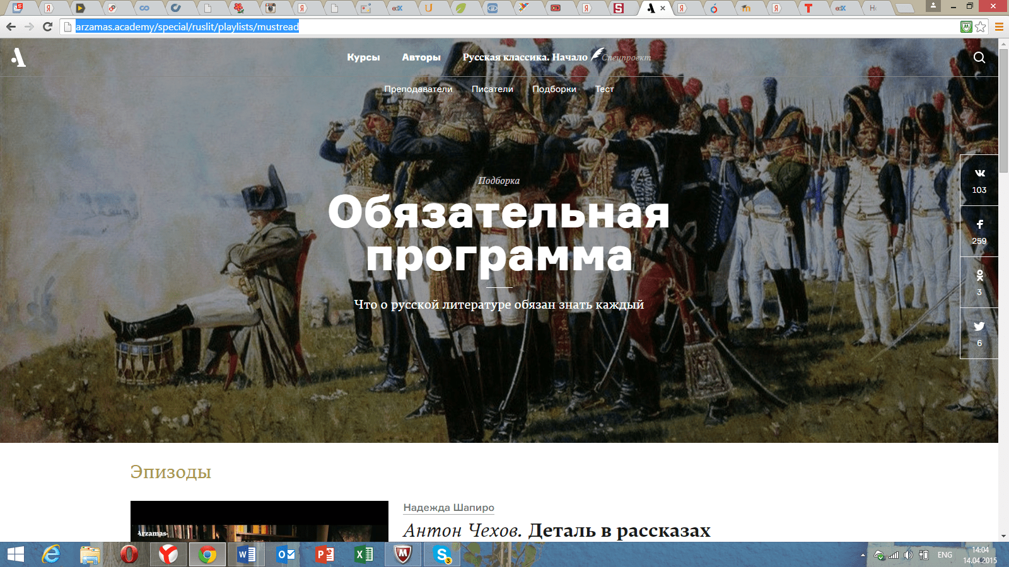Switch to the red T tab

(x=808, y=8)
